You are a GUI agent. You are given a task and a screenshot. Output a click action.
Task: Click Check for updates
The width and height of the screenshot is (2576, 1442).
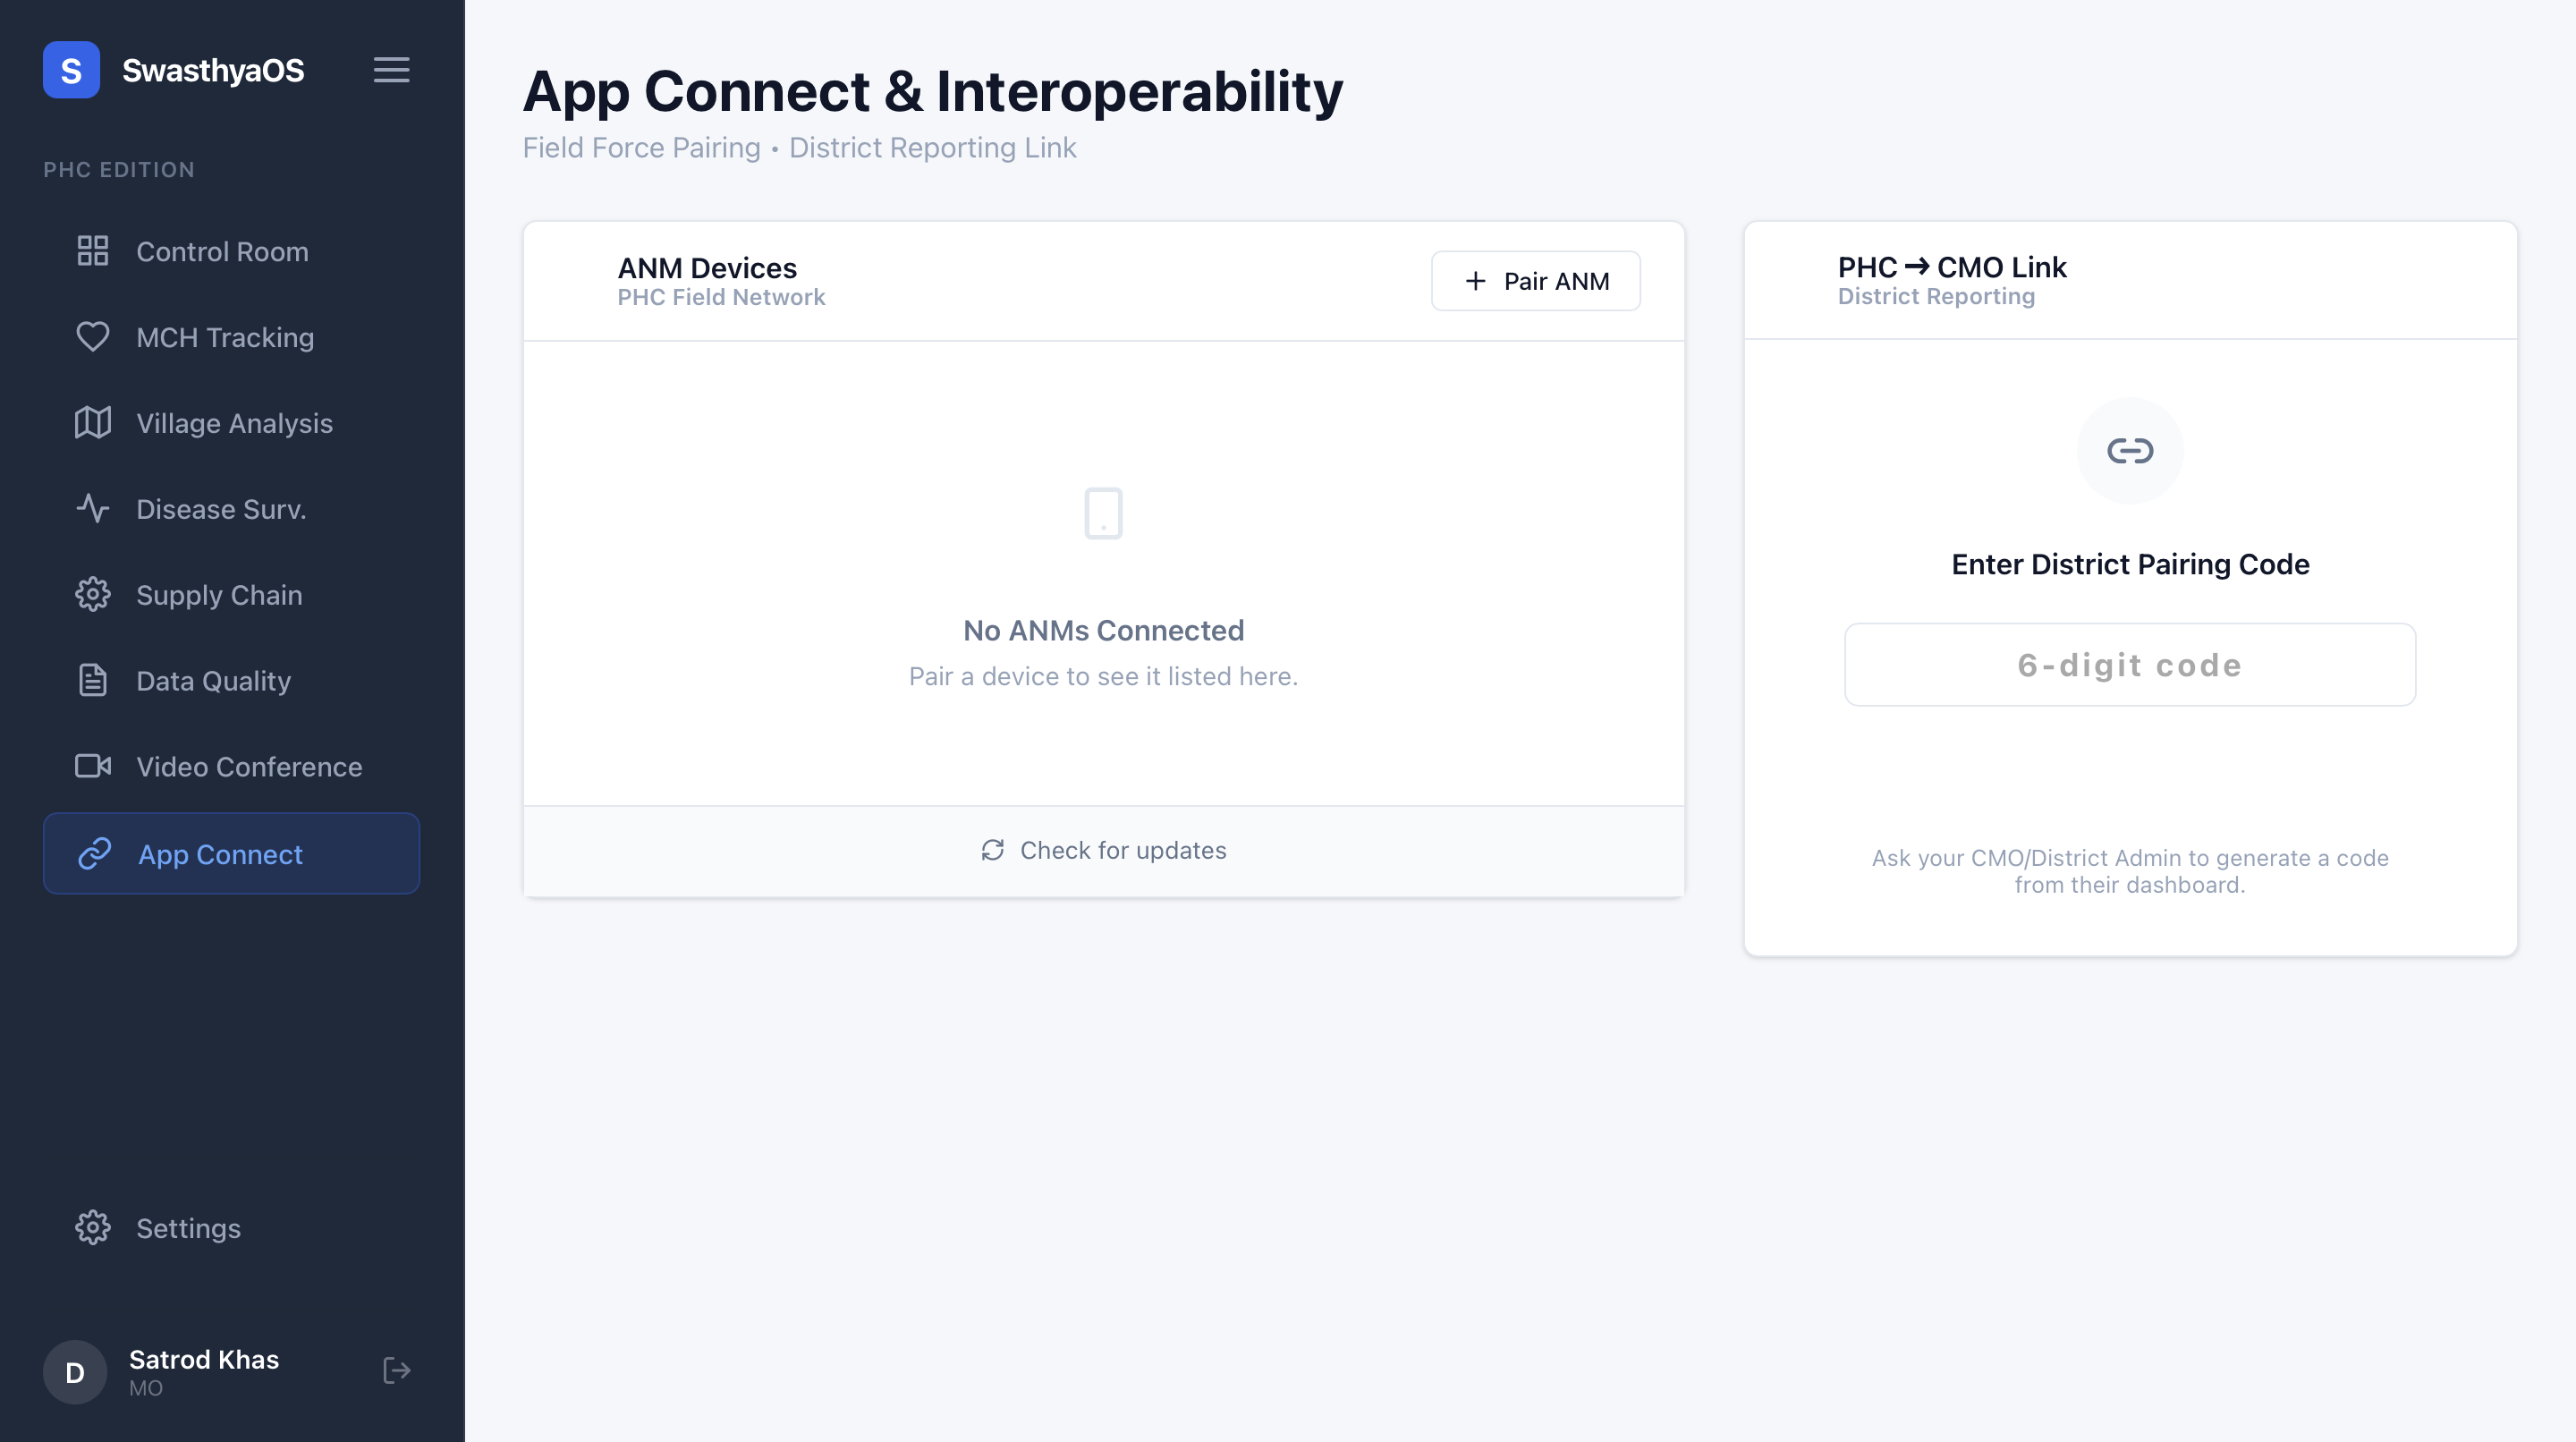coord(1104,850)
